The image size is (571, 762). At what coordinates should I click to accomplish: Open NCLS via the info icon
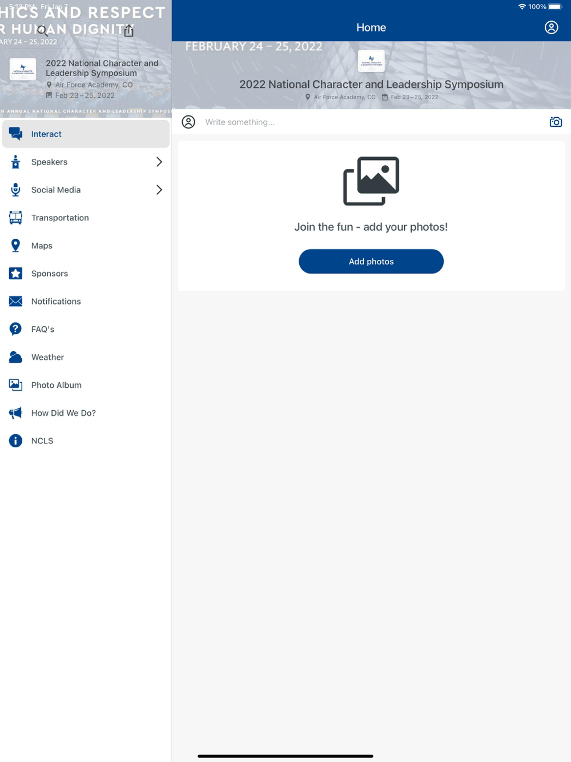[x=15, y=441]
